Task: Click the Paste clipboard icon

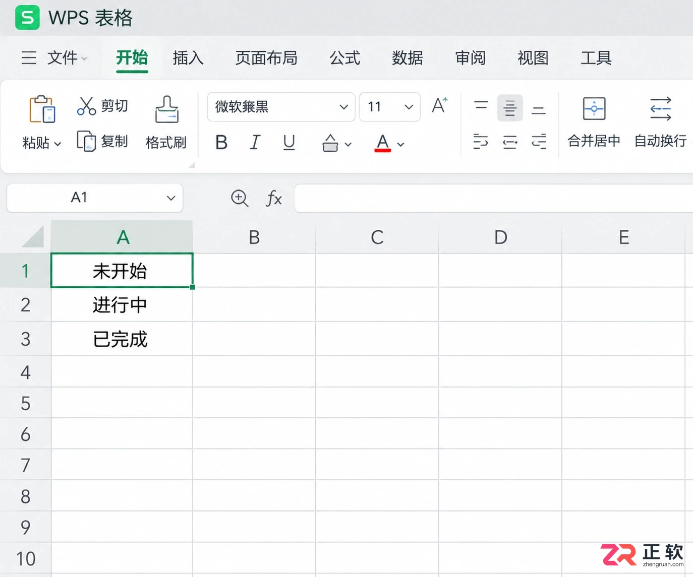Action: [x=42, y=109]
